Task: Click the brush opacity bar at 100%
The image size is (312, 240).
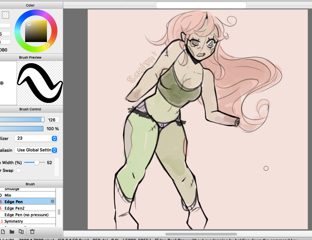Action: point(22,129)
